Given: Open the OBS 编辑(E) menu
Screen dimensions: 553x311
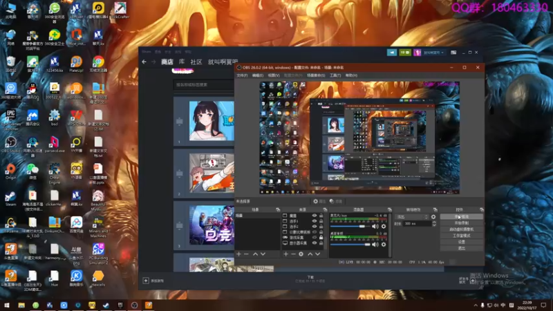Looking at the screenshot, I should pos(257,75).
